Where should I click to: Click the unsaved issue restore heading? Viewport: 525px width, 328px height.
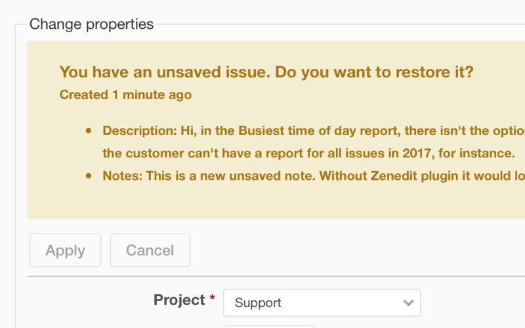point(266,72)
